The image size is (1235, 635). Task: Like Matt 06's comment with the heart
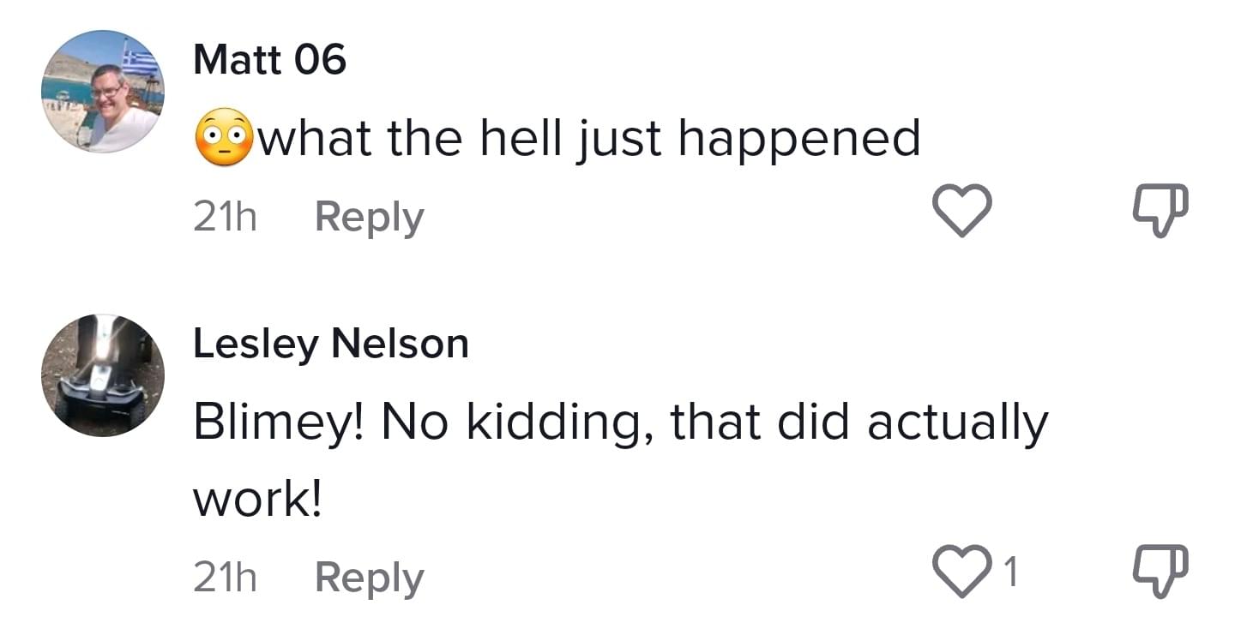961,211
